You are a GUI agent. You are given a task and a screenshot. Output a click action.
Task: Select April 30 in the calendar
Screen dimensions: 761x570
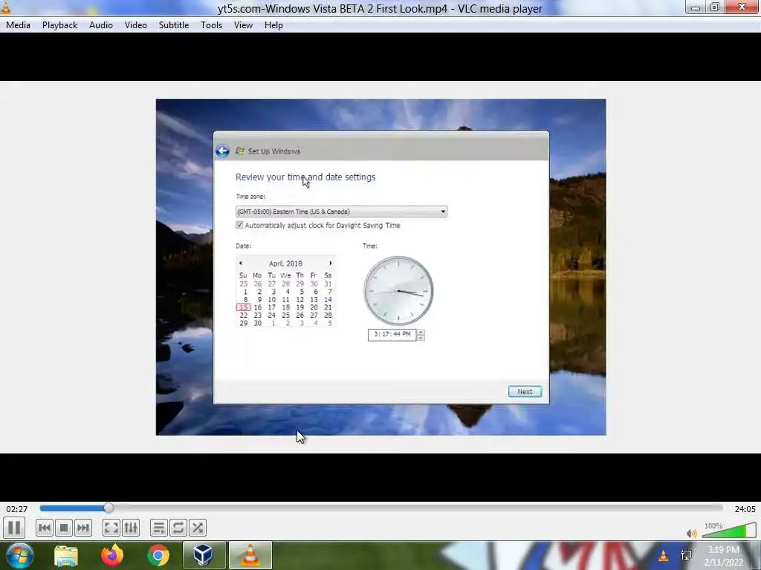pos(258,323)
